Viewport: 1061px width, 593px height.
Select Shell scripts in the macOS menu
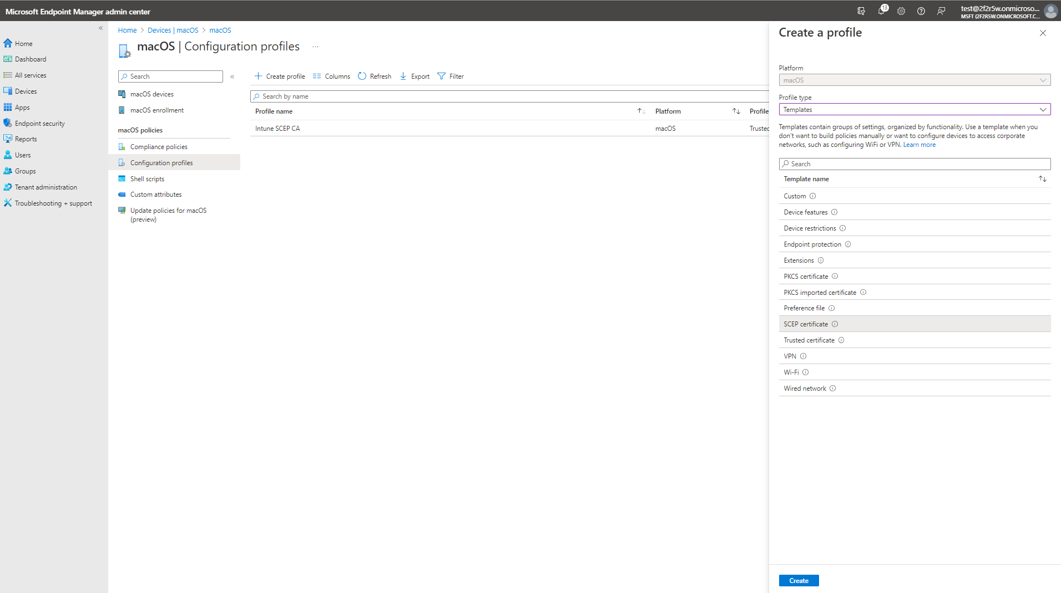[x=147, y=178]
